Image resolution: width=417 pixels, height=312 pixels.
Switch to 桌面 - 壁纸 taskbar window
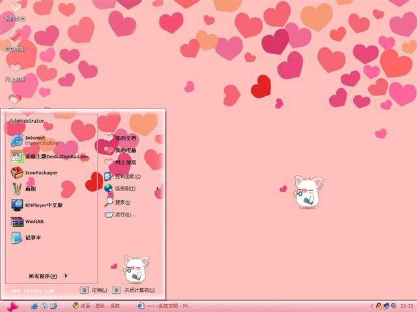pos(99,306)
